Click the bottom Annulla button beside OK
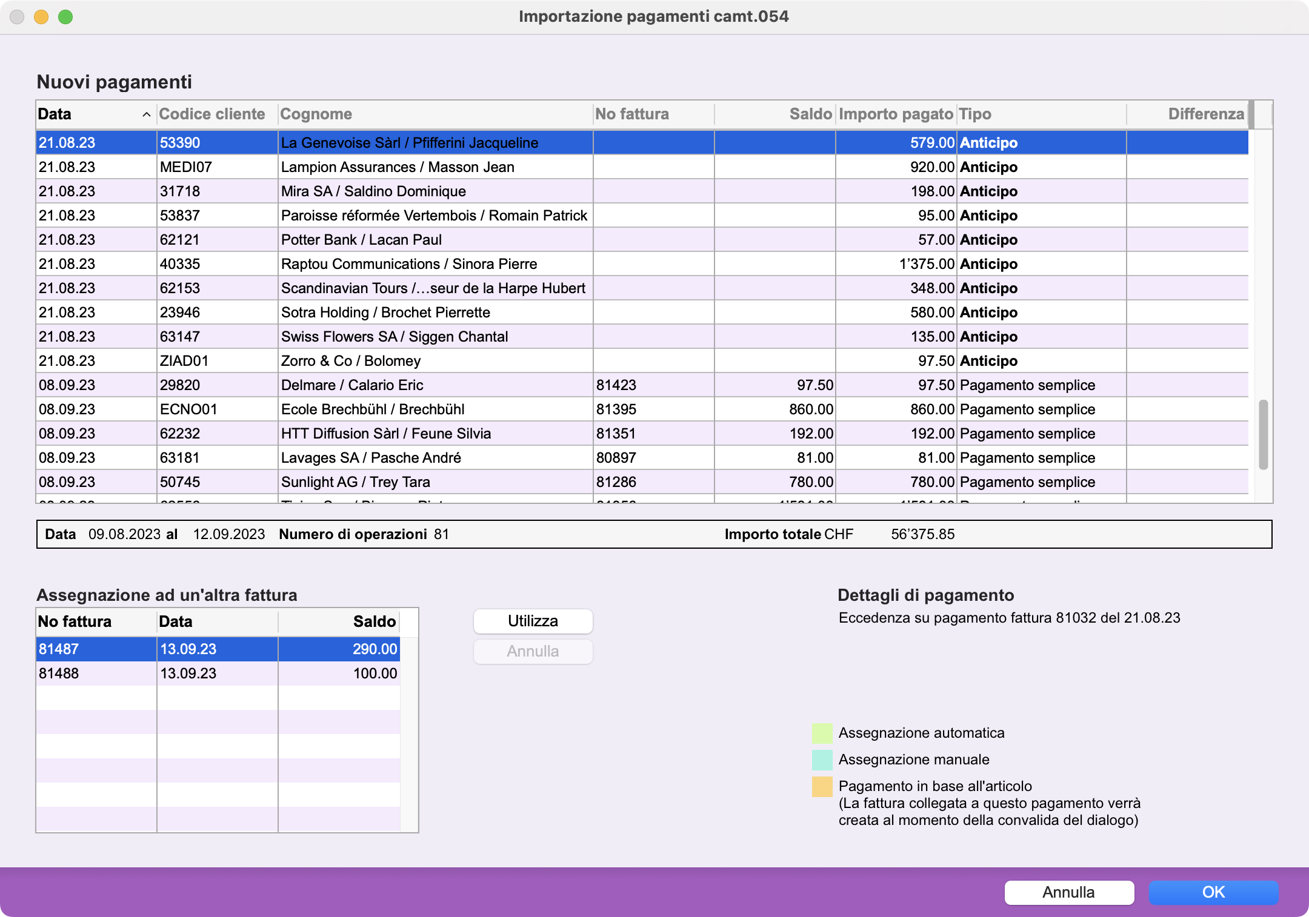Viewport: 1309px width, 917px height. pos(1069,892)
